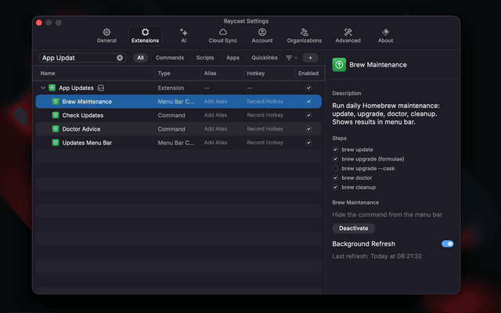Add Alias for Brew Maintenance
The height and width of the screenshot is (313, 501).
point(216,102)
